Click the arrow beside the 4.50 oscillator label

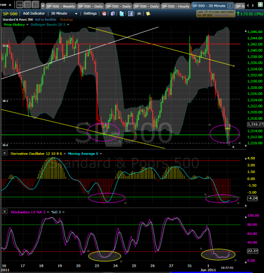pos(245,159)
